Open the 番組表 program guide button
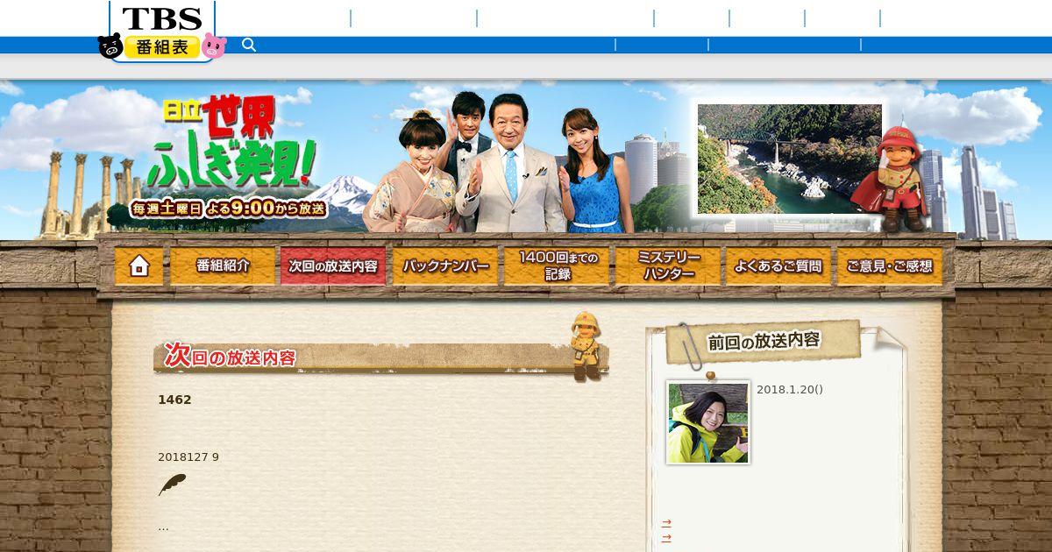The width and height of the screenshot is (1052, 552). point(162,47)
